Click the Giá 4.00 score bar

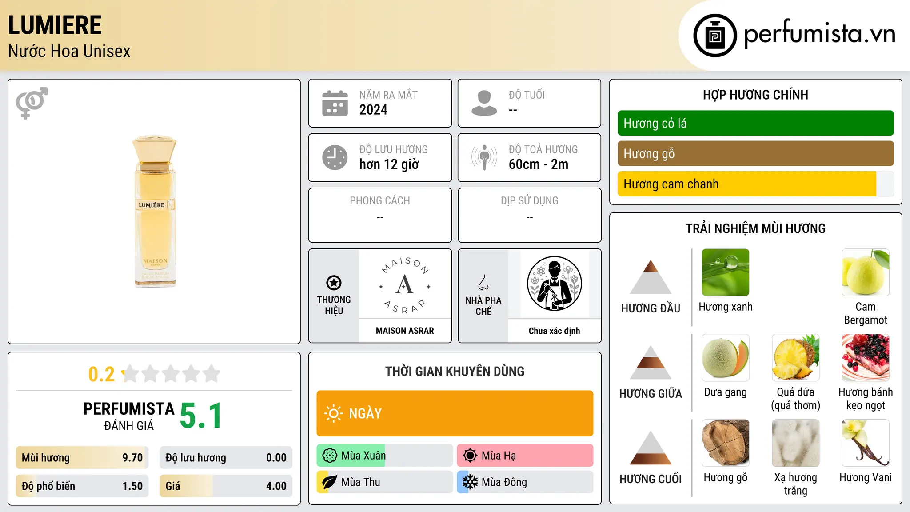point(226,486)
